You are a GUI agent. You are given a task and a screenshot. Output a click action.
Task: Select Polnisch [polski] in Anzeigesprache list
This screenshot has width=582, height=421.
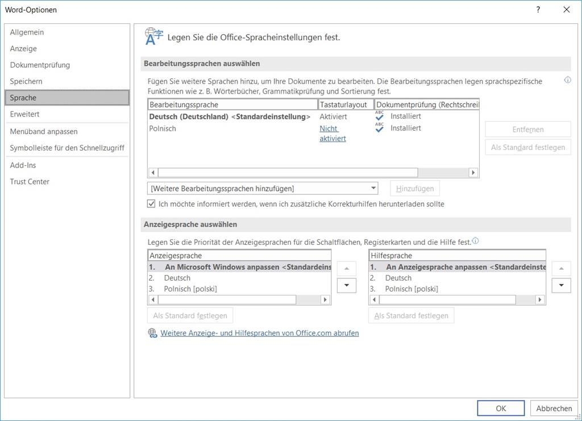tap(239, 289)
